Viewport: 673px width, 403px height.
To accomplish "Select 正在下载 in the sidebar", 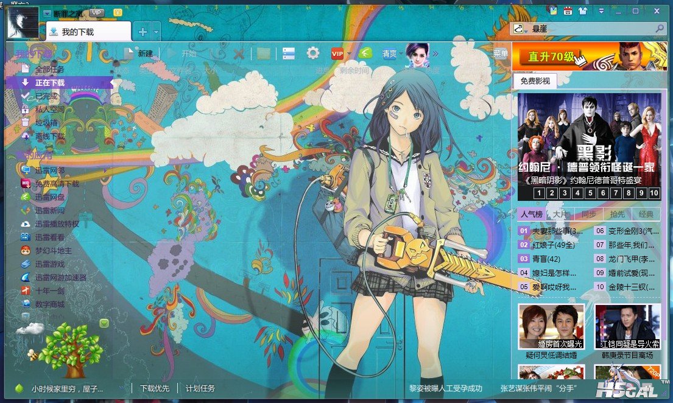I will (x=59, y=82).
